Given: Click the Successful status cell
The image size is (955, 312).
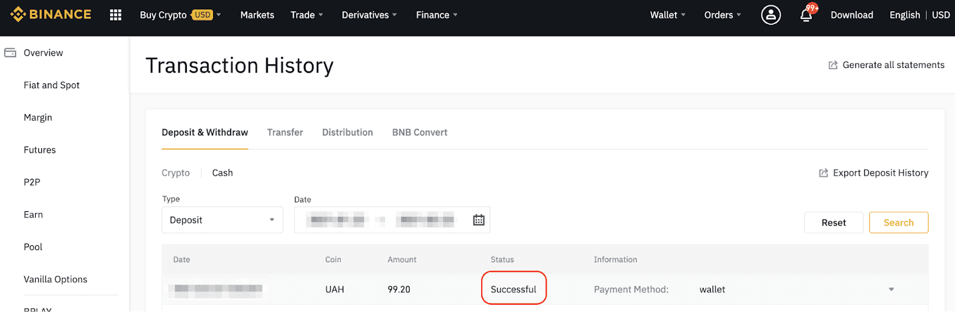Looking at the screenshot, I should [x=513, y=289].
